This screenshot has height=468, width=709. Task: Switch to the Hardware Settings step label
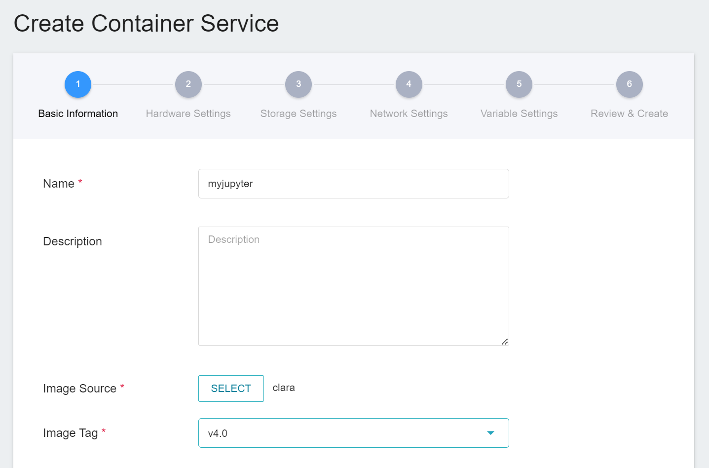(188, 114)
